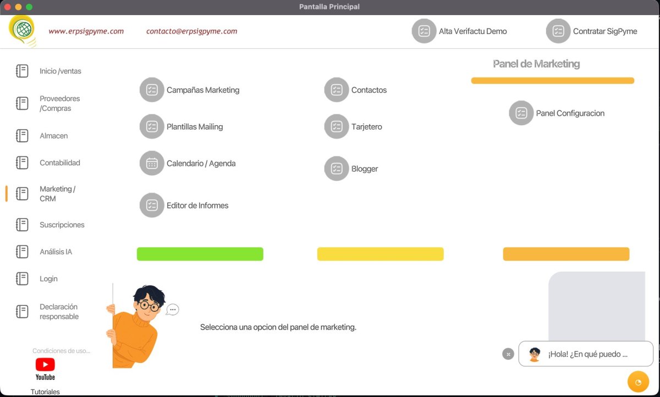Go to the Contabilidad section
Viewport: 660px width, 397px height.
click(60, 163)
